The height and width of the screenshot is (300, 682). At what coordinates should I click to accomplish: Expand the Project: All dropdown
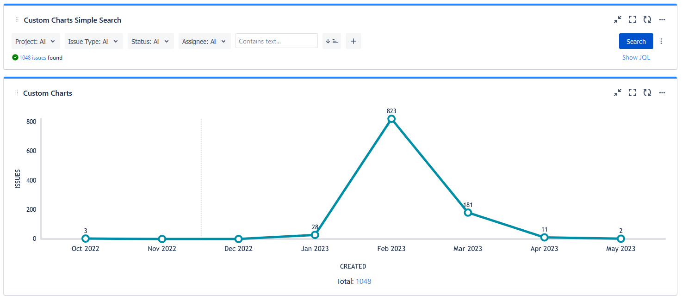pyautogui.click(x=36, y=41)
